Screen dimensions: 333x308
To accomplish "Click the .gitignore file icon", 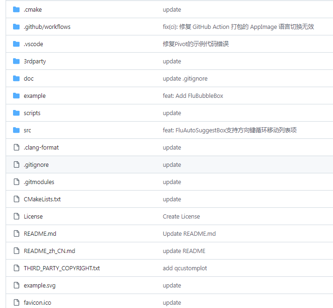I will [16, 164].
